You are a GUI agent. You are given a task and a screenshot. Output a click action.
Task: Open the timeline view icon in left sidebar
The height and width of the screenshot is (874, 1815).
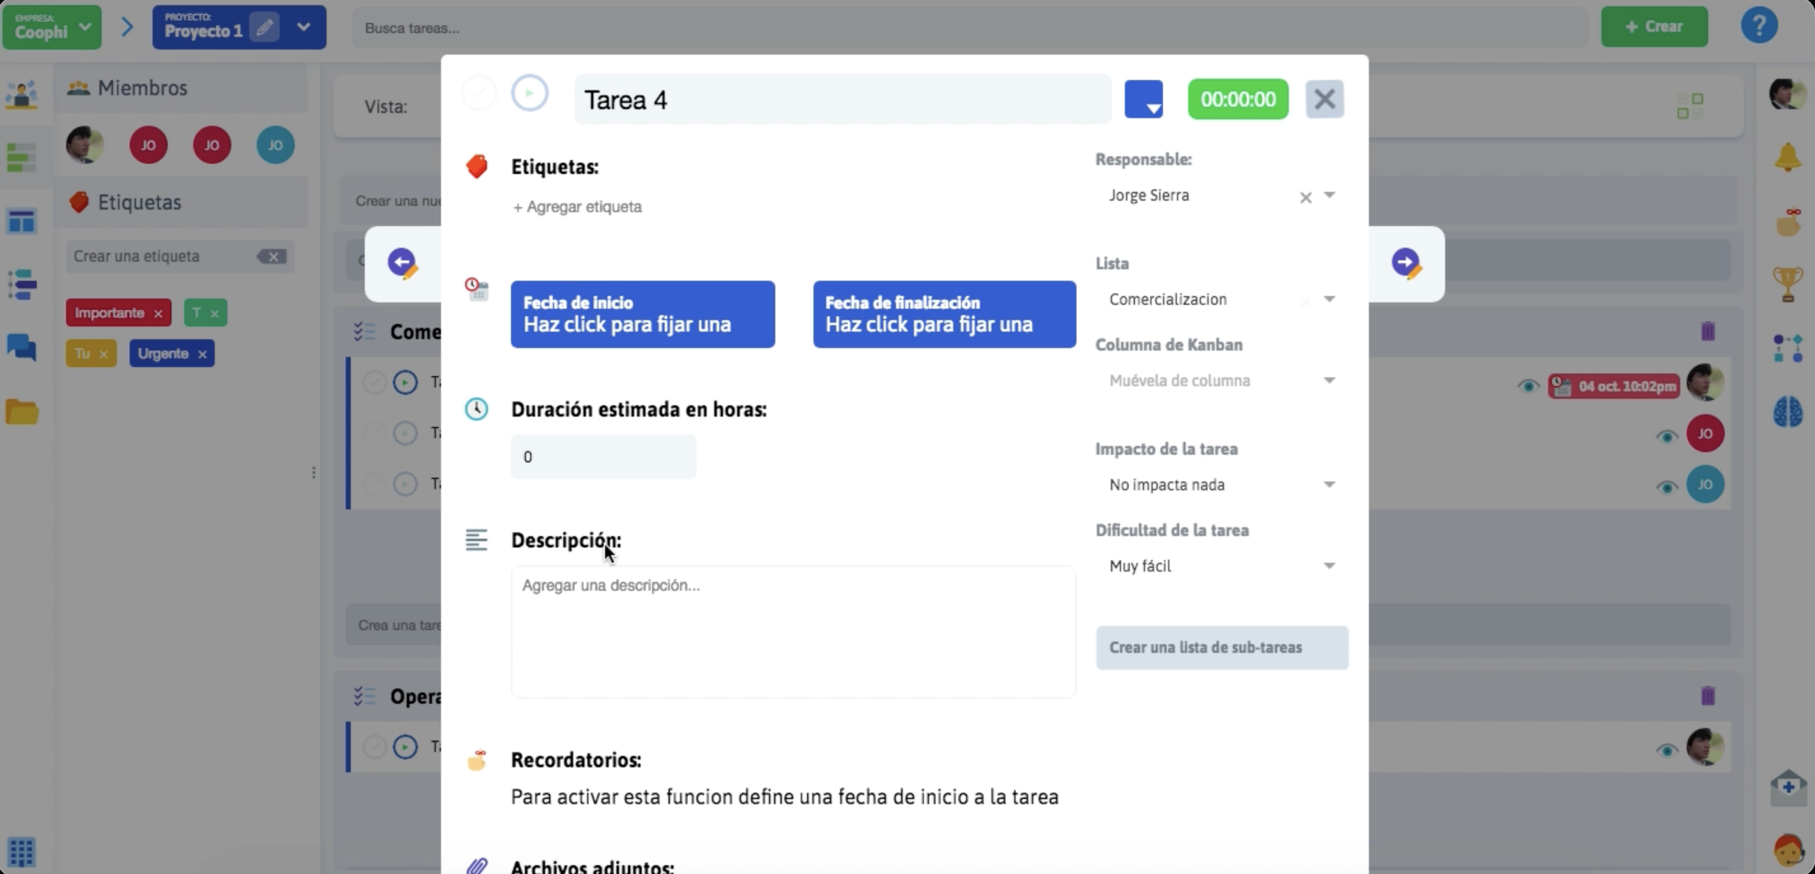(21, 284)
